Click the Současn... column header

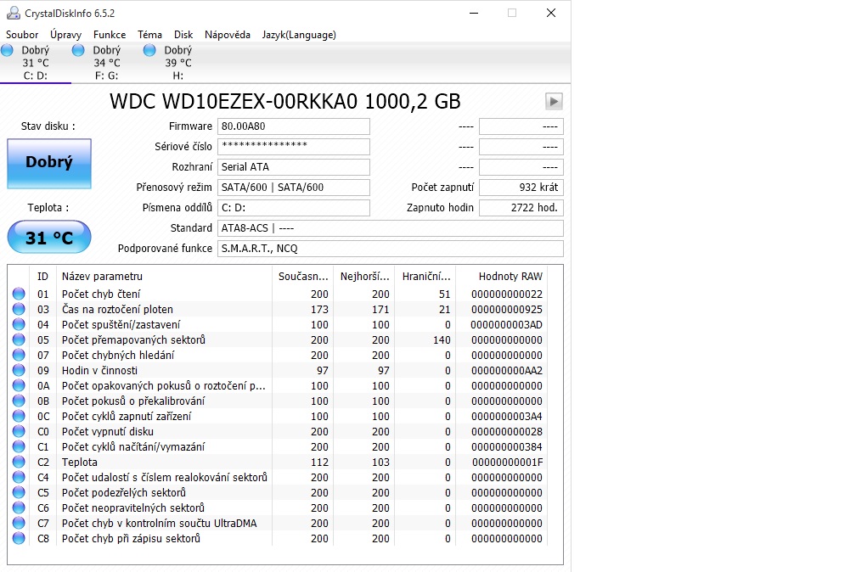(x=303, y=276)
